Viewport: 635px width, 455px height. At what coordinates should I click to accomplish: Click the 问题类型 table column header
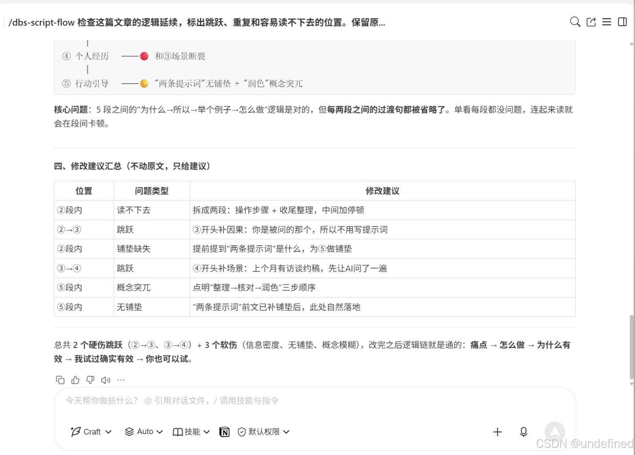click(x=152, y=191)
